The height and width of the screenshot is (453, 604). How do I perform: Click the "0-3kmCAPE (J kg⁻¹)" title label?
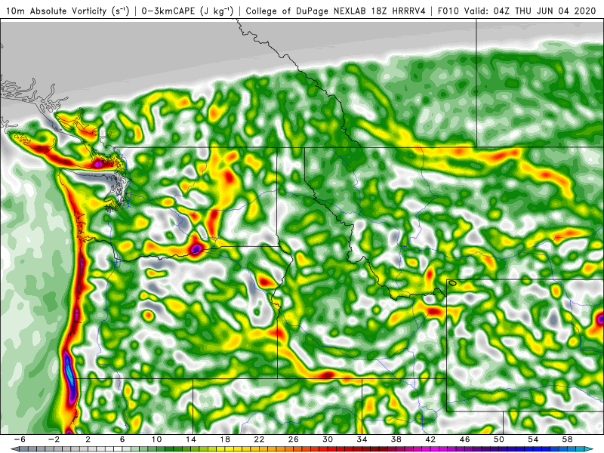(187, 11)
